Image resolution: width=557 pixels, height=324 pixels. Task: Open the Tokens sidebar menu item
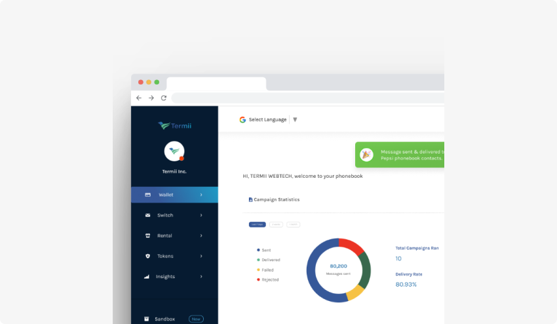[165, 256]
